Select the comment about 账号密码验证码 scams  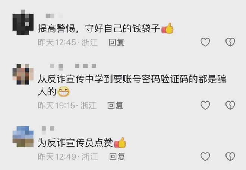coord(132,85)
